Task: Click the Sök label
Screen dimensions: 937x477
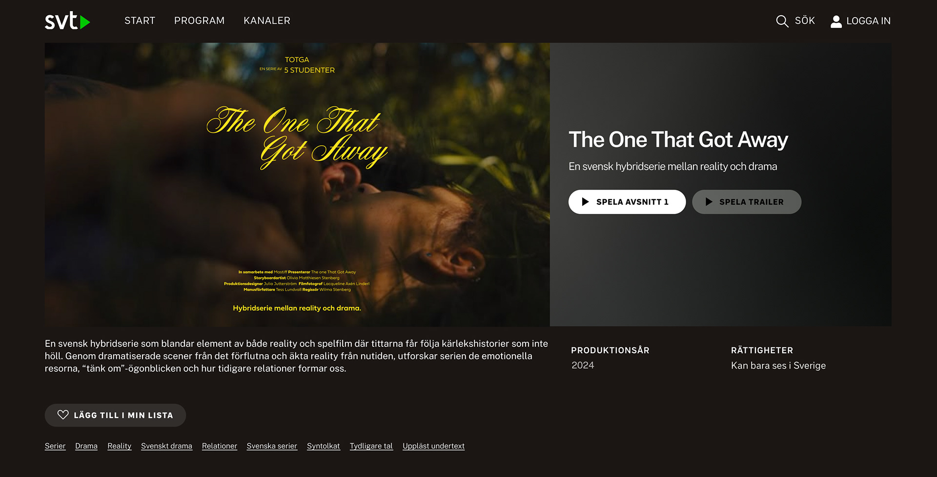Action: (x=805, y=20)
